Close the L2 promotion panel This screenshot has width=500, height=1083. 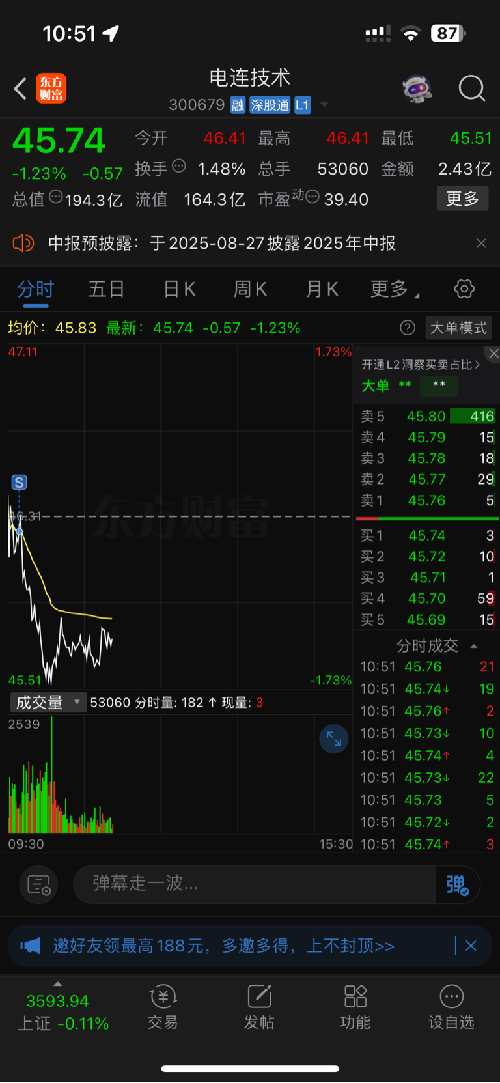point(493,354)
